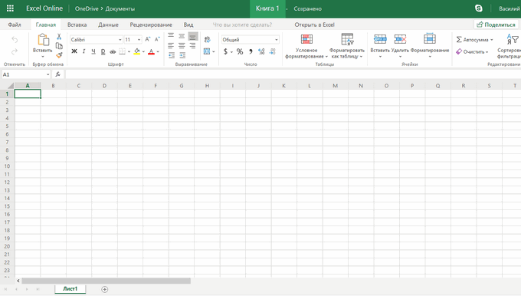
Task: Decrease decimal places
Action: [x=273, y=51]
